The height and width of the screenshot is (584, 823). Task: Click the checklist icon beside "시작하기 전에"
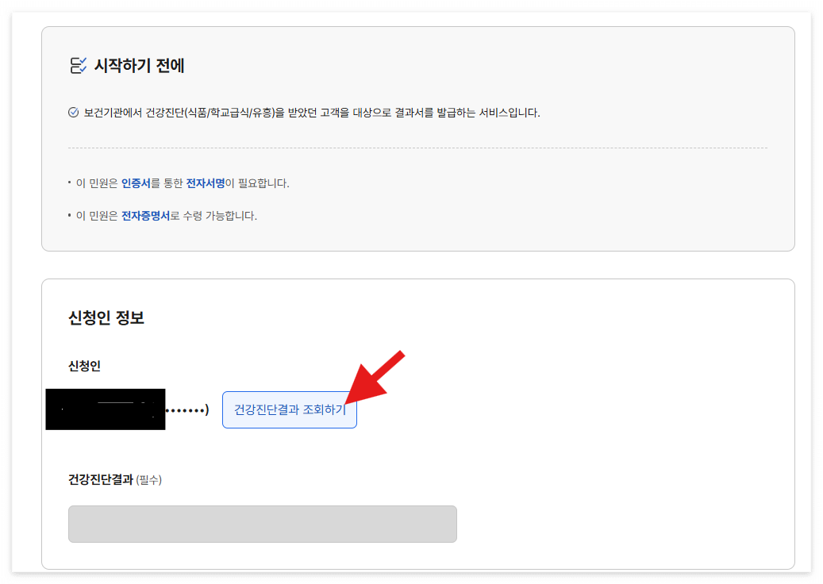[x=78, y=67]
